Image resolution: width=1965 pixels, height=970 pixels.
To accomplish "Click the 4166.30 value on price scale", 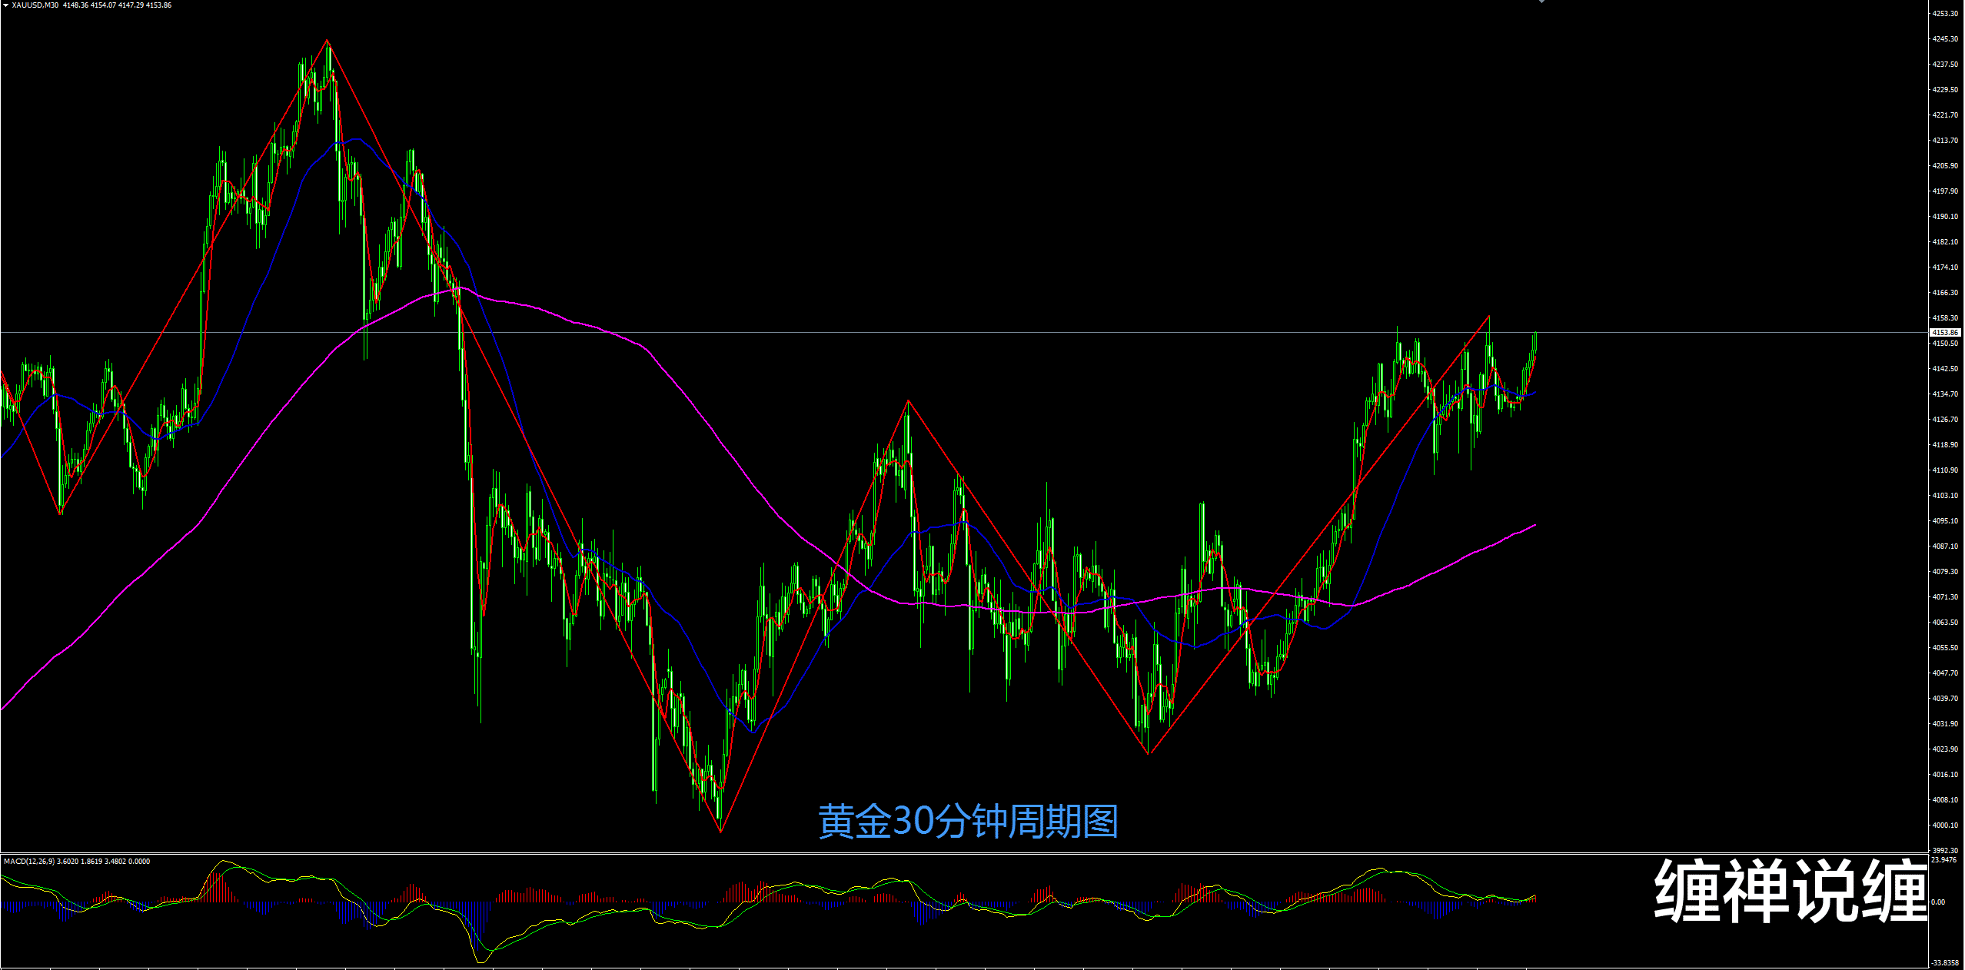I will (x=1945, y=293).
